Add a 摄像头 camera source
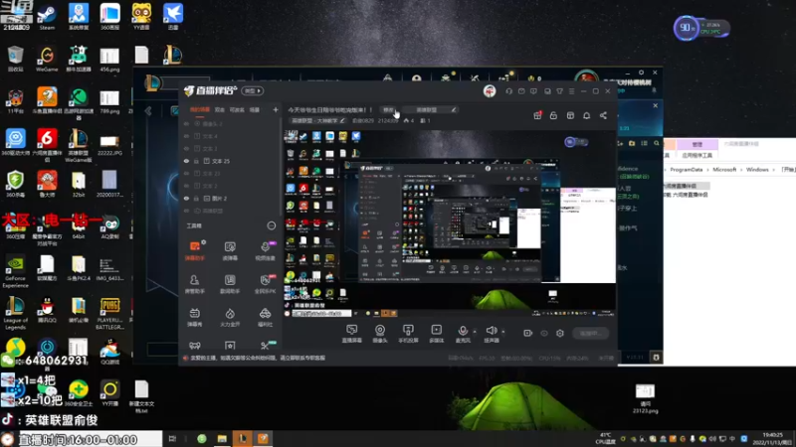Screen dimensions: 796x447 pyautogui.click(x=380, y=334)
